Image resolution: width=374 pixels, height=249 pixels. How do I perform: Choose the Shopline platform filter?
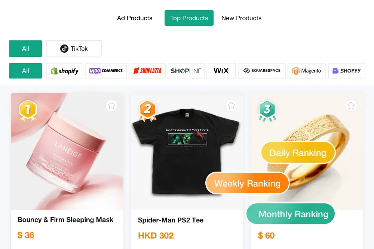[x=186, y=71]
